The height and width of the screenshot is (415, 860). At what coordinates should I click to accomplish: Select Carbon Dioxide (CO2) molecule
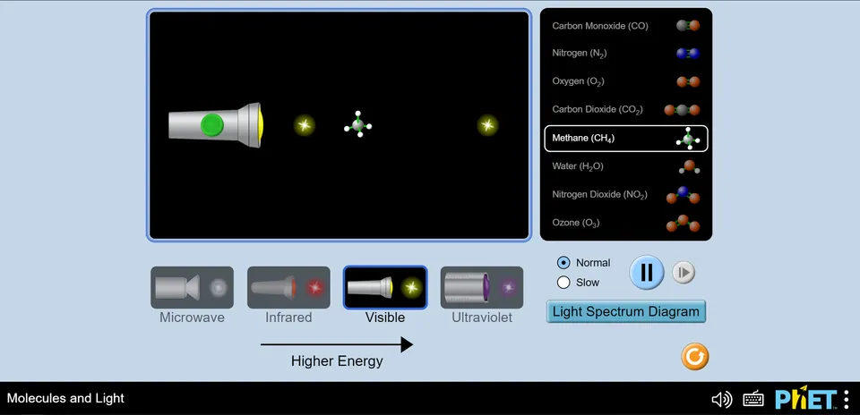click(x=626, y=109)
